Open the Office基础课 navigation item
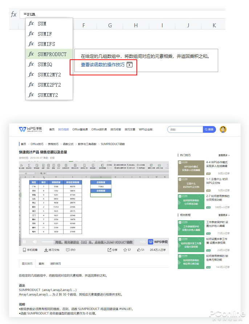This screenshot has width=249, height=324. click(80, 129)
